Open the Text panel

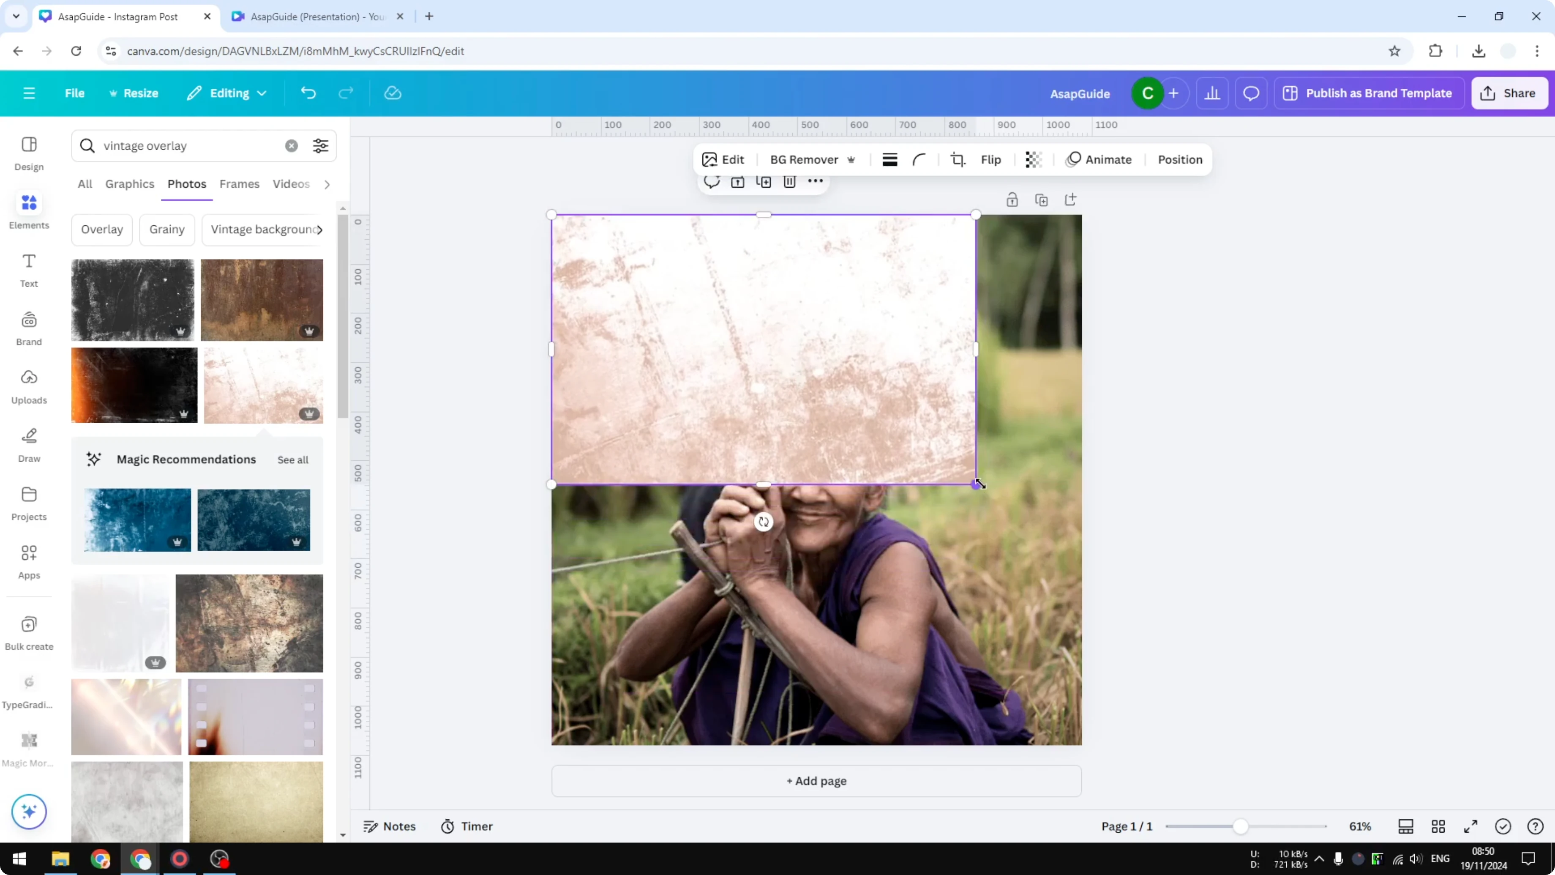(28, 269)
